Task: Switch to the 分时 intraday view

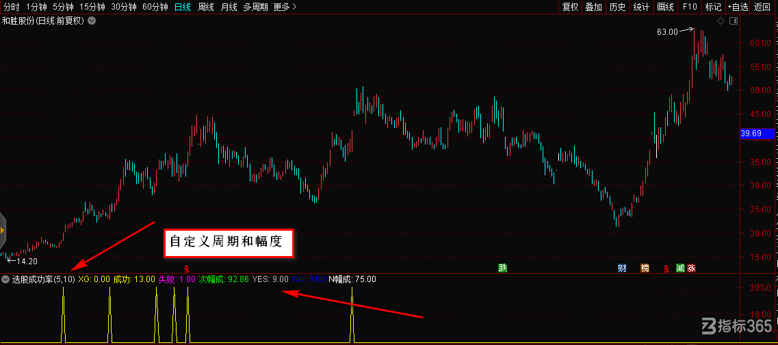Action: pyautogui.click(x=12, y=7)
